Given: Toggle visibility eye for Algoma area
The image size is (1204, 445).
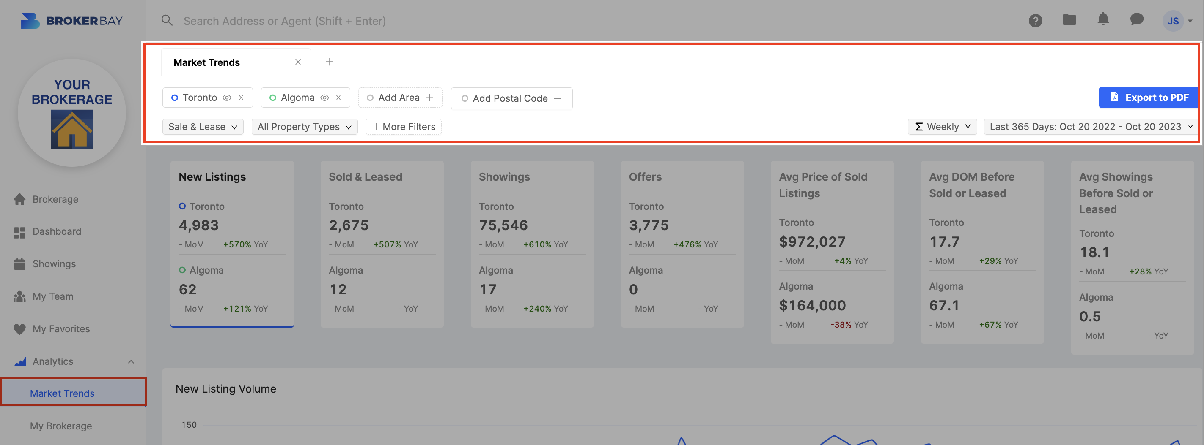Looking at the screenshot, I should [324, 98].
